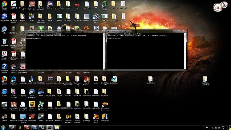Click scrollbar down arrow in right Command Prompt
This screenshot has height=130, width=231.
point(185,68)
